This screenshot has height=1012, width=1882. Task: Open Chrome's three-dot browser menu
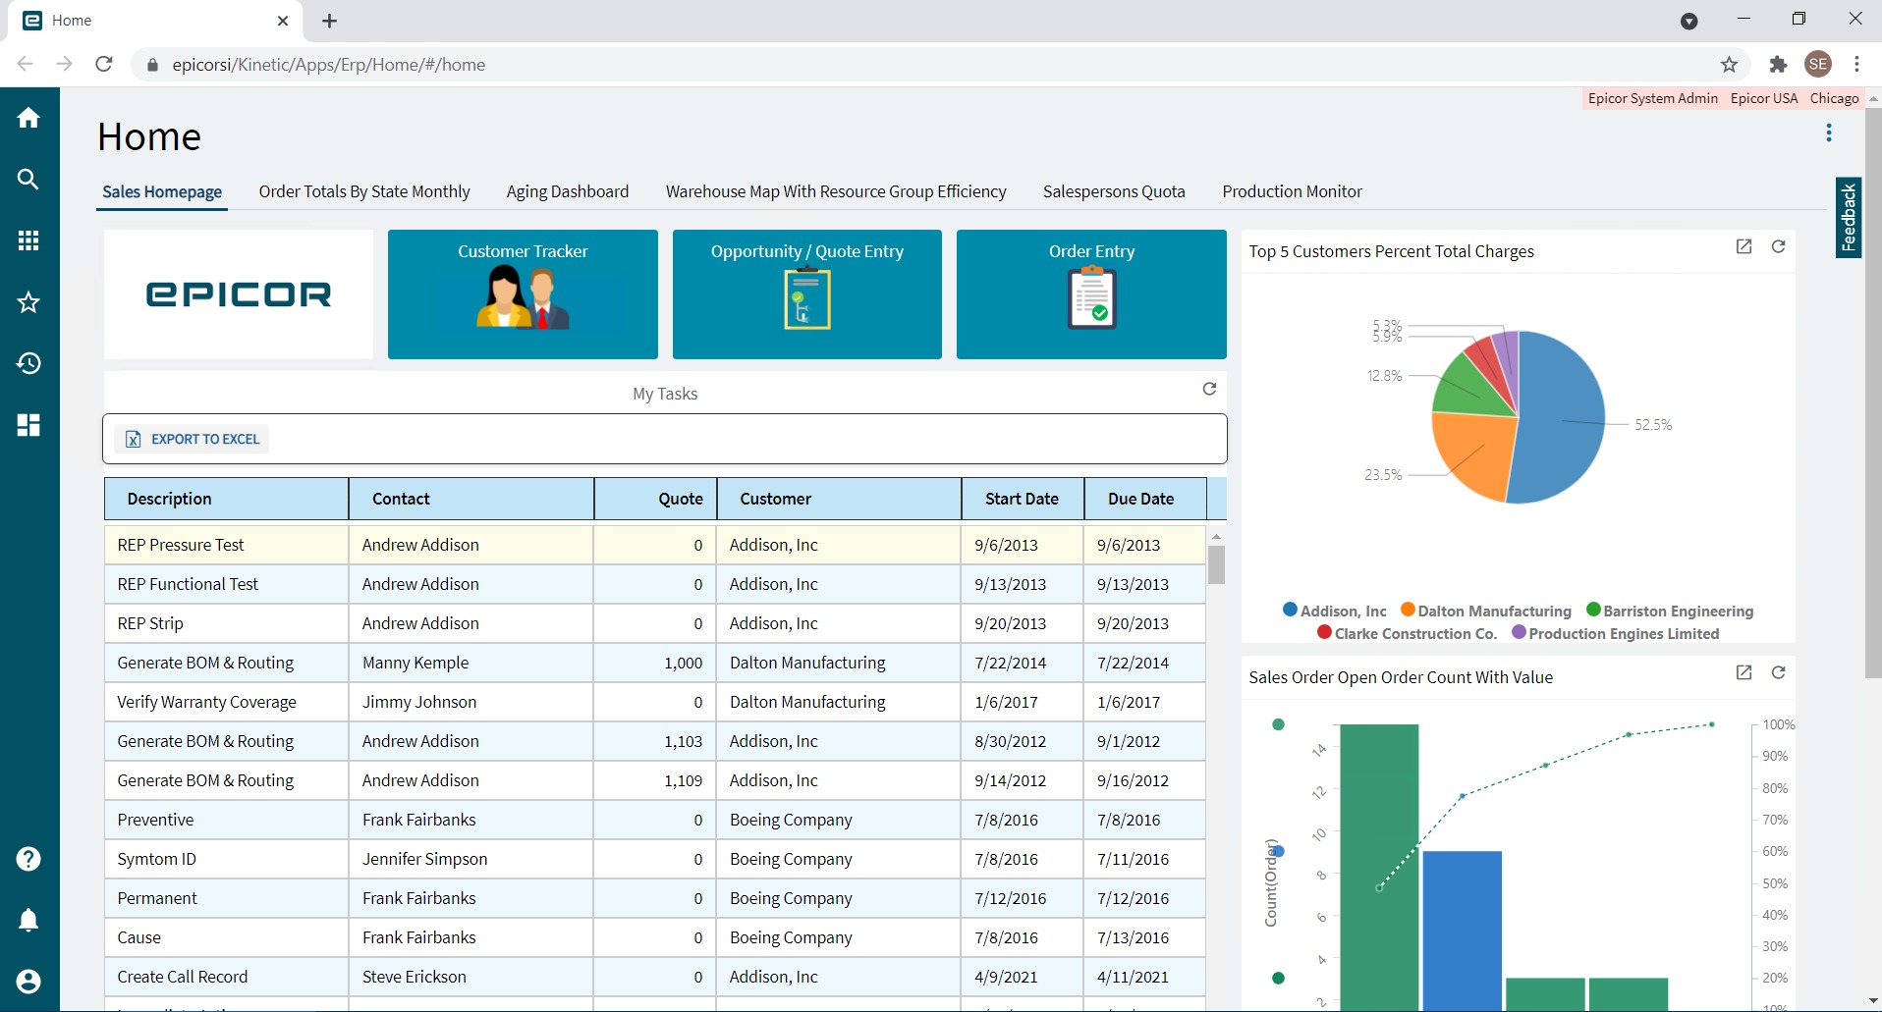coord(1856,65)
